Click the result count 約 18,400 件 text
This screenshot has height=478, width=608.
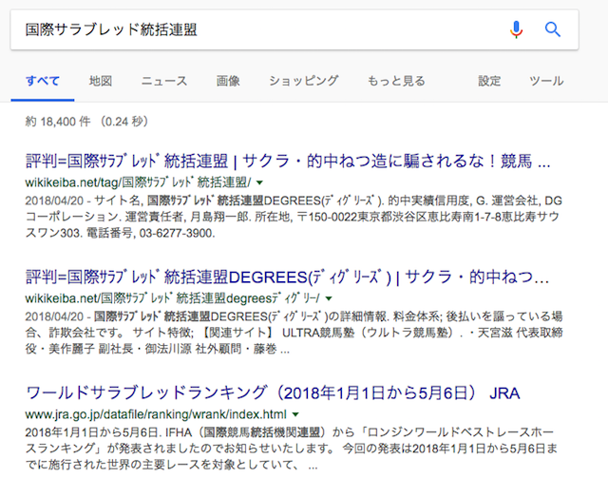(x=58, y=122)
